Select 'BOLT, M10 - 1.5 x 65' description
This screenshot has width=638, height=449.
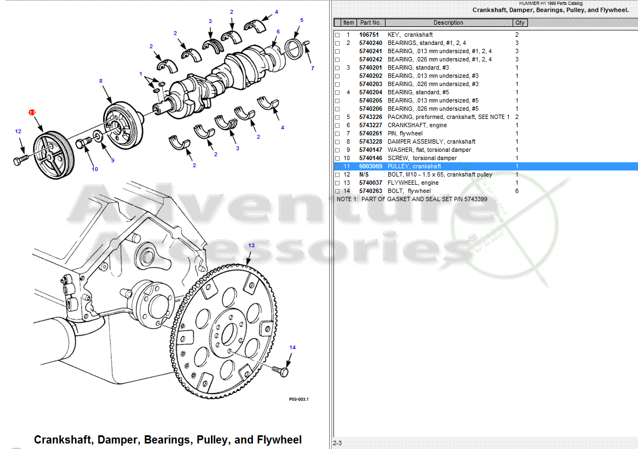(x=440, y=174)
